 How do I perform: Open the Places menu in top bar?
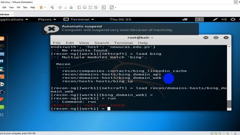47,19
